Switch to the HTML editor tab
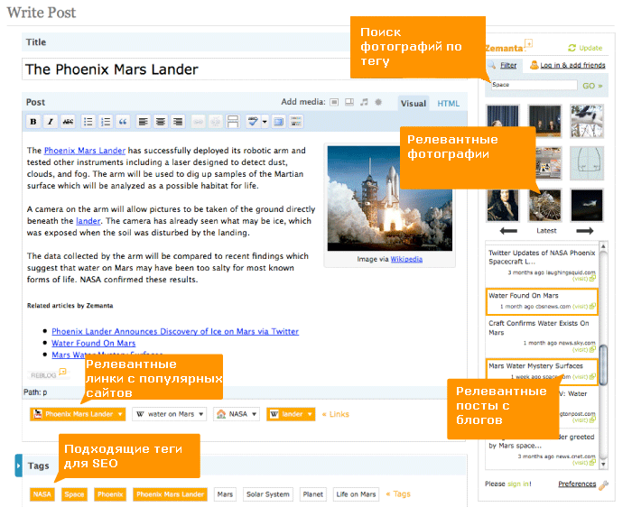 448,104
